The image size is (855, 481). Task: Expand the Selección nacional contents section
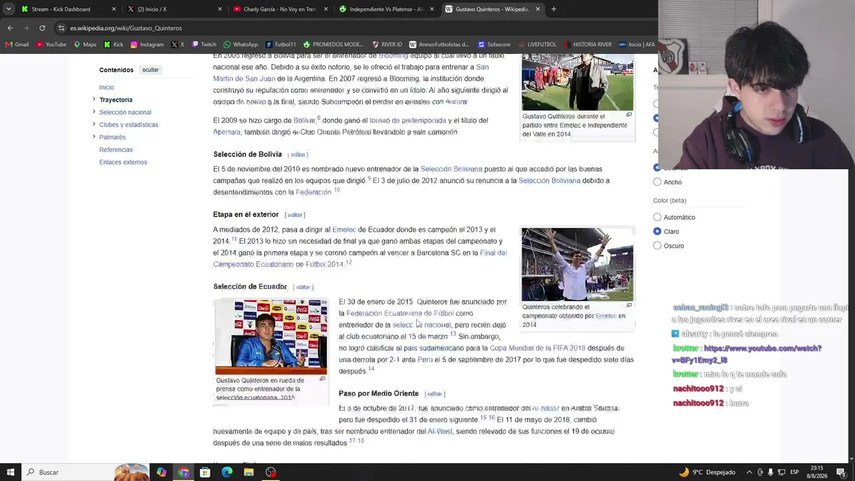tap(94, 112)
